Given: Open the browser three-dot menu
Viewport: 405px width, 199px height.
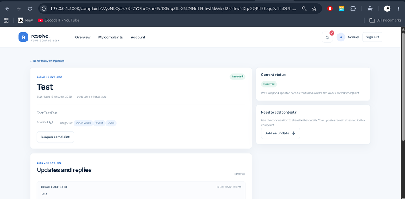Looking at the screenshot, I should [x=399, y=9].
